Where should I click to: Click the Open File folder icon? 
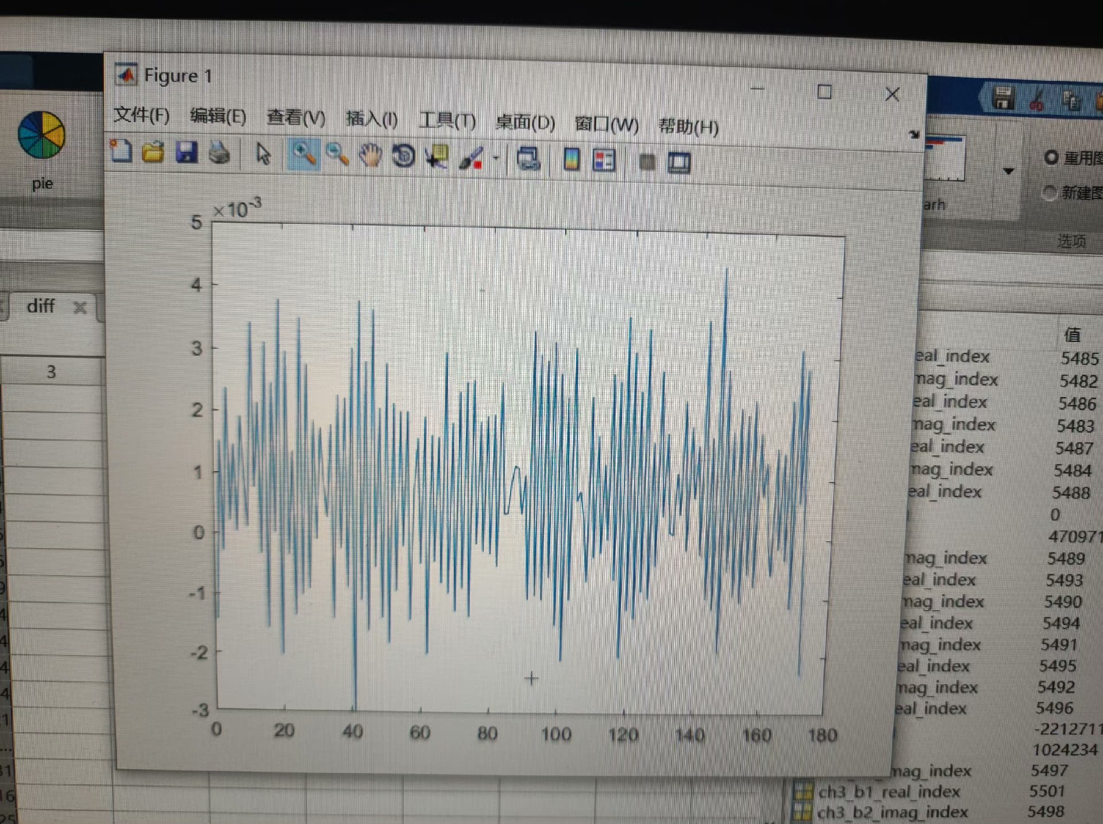(x=153, y=153)
